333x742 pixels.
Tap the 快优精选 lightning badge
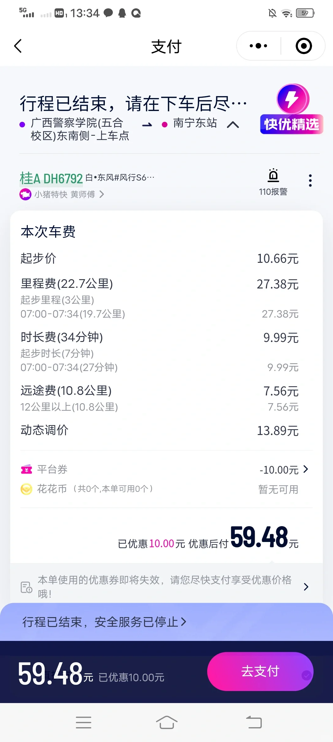[292, 109]
